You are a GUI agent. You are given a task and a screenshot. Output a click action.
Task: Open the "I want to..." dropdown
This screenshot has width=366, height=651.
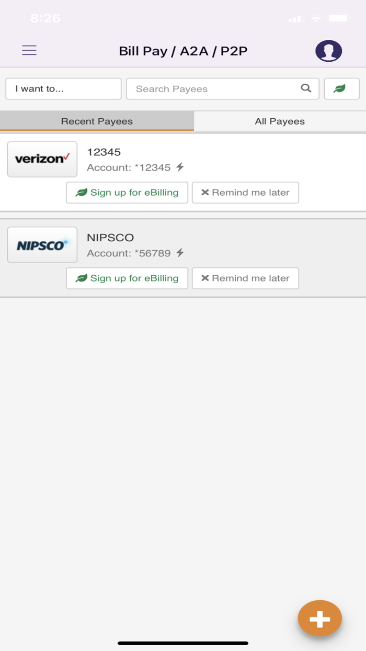[x=63, y=88]
